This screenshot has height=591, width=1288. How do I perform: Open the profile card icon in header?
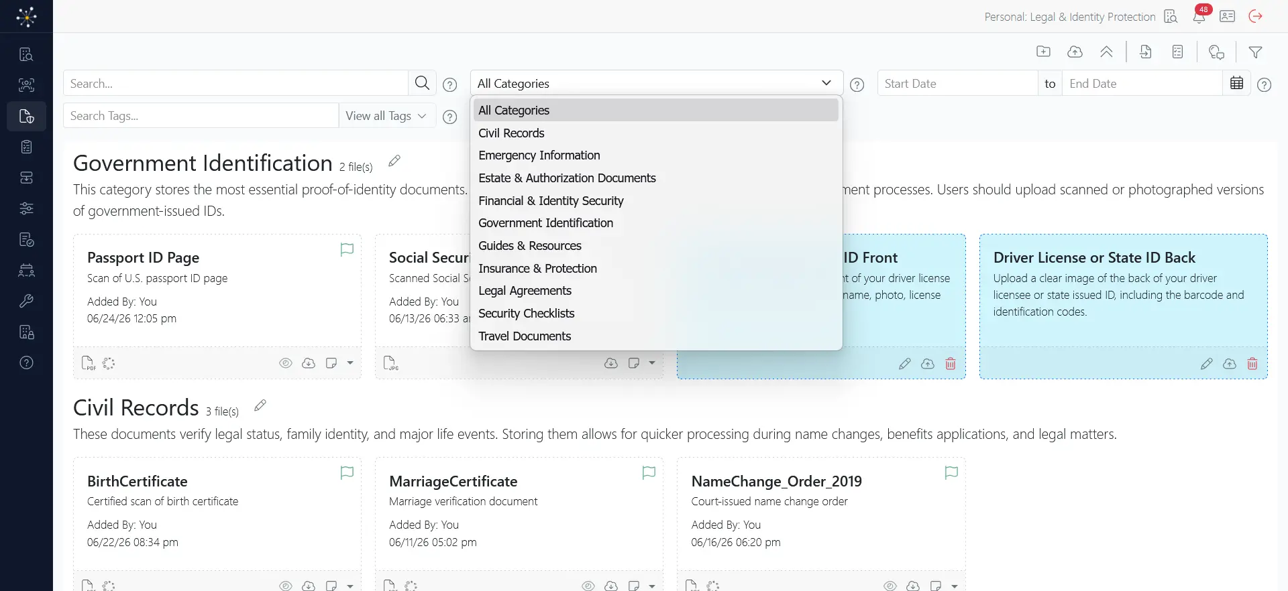pyautogui.click(x=1228, y=17)
